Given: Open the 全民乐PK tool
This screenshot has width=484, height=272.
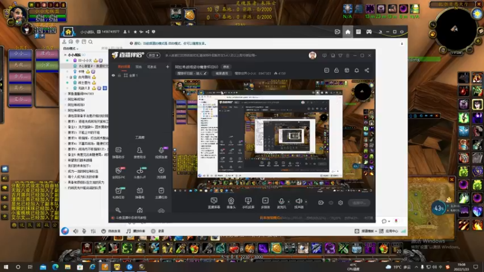Looking at the screenshot, I should 119,173.
